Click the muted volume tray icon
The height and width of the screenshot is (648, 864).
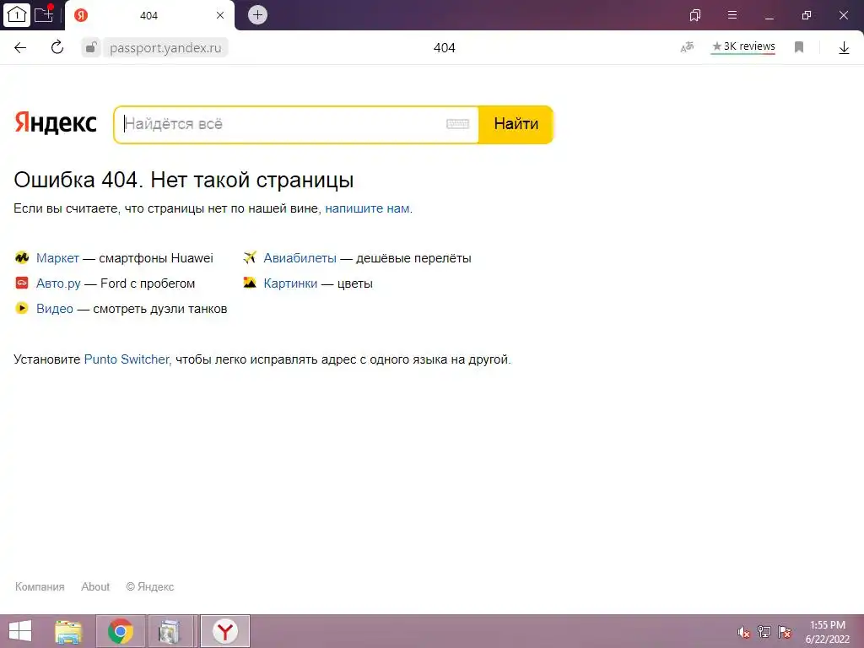[x=744, y=632]
